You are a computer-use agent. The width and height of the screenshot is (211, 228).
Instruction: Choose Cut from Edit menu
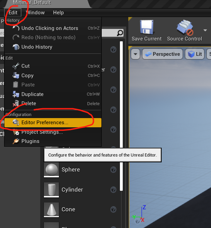(53, 66)
